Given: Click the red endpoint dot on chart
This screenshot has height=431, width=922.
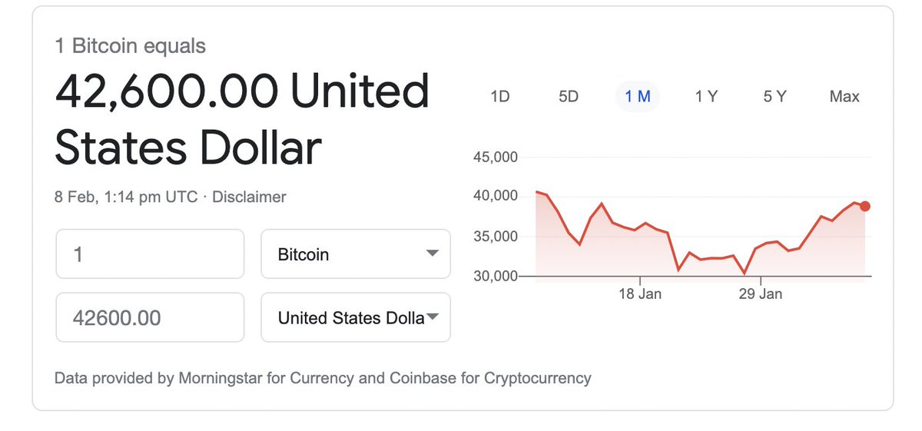Looking at the screenshot, I should (865, 206).
